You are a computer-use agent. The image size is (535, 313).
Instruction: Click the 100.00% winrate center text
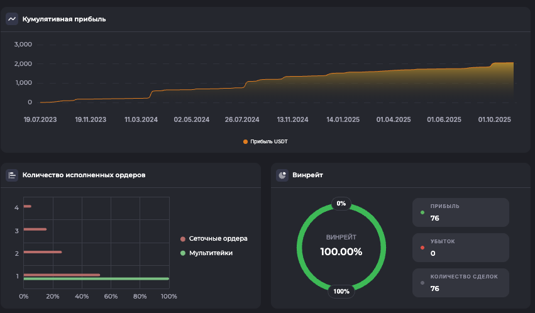click(x=341, y=252)
